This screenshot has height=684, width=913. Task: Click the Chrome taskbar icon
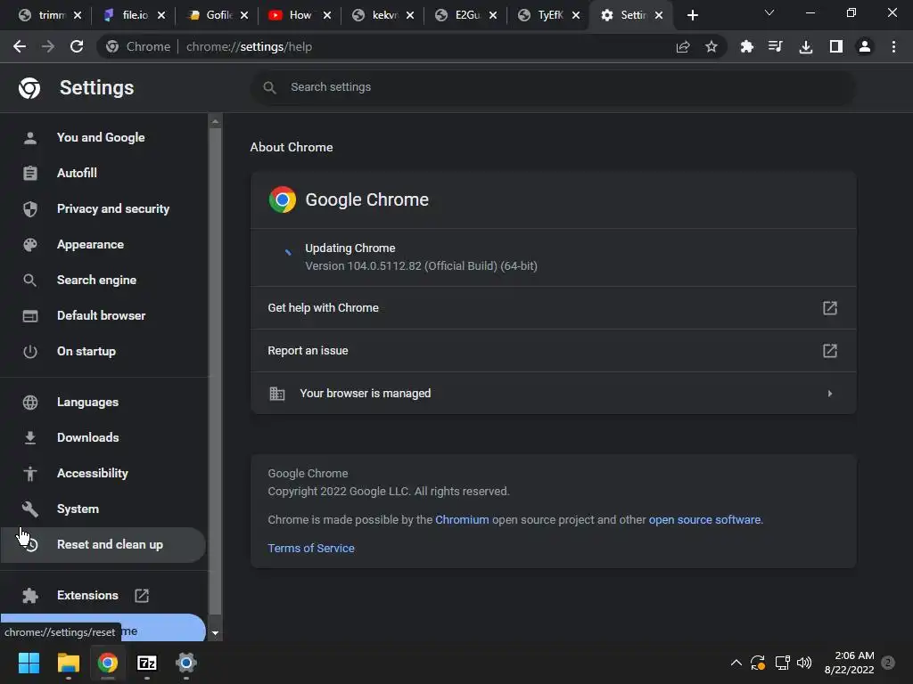pyautogui.click(x=108, y=663)
